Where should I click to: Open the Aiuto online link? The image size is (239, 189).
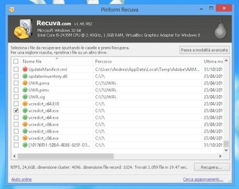pos(22,179)
